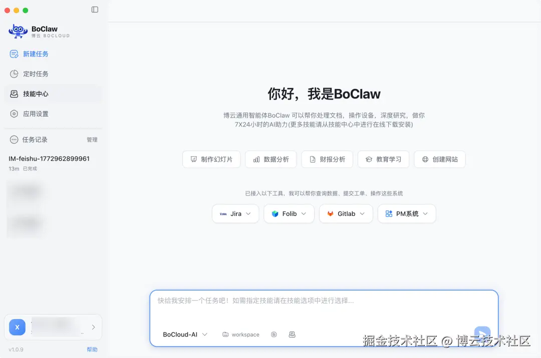Viewport: 541px width, 358px height.
Task: Click the Jira logo icon
Action: pyautogui.click(x=223, y=214)
